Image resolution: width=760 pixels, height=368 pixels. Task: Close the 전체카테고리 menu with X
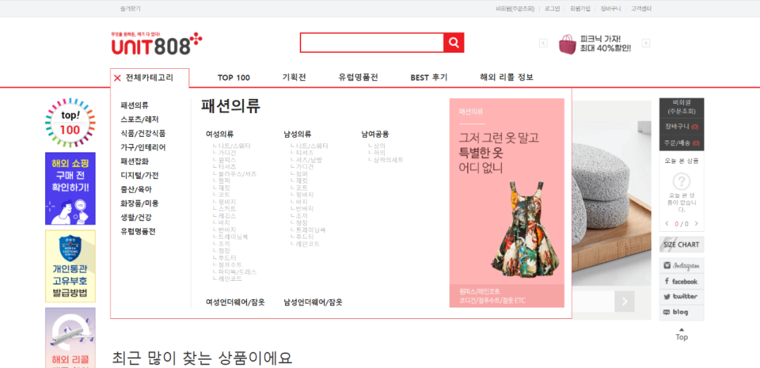click(118, 78)
